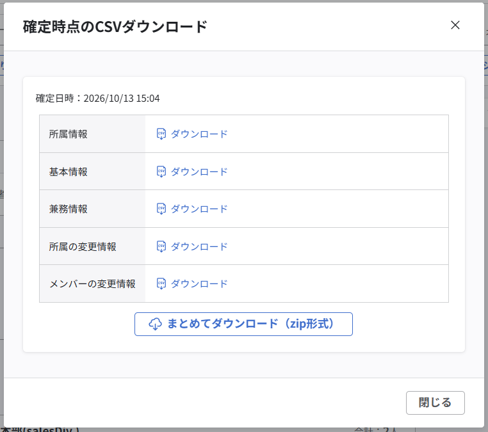
Task: Click まとめてダウンロード（zip形式） button
Action: (243, 324)
